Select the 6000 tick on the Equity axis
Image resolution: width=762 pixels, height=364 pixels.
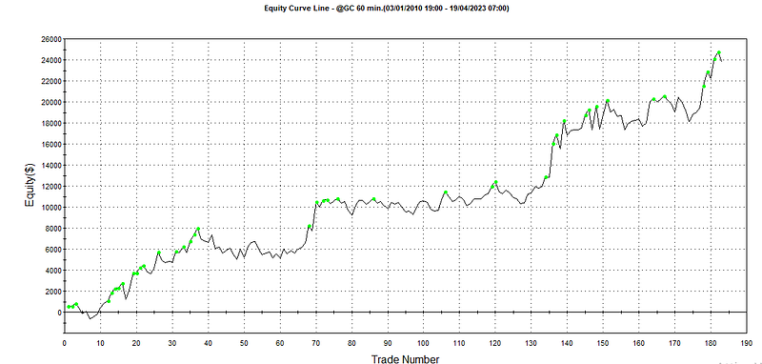(x=53, y=249)
